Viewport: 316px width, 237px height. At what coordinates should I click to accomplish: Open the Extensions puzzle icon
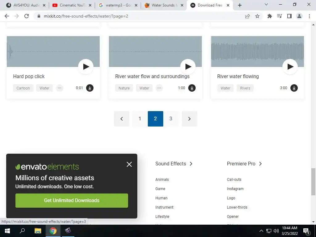coord(270,16)
